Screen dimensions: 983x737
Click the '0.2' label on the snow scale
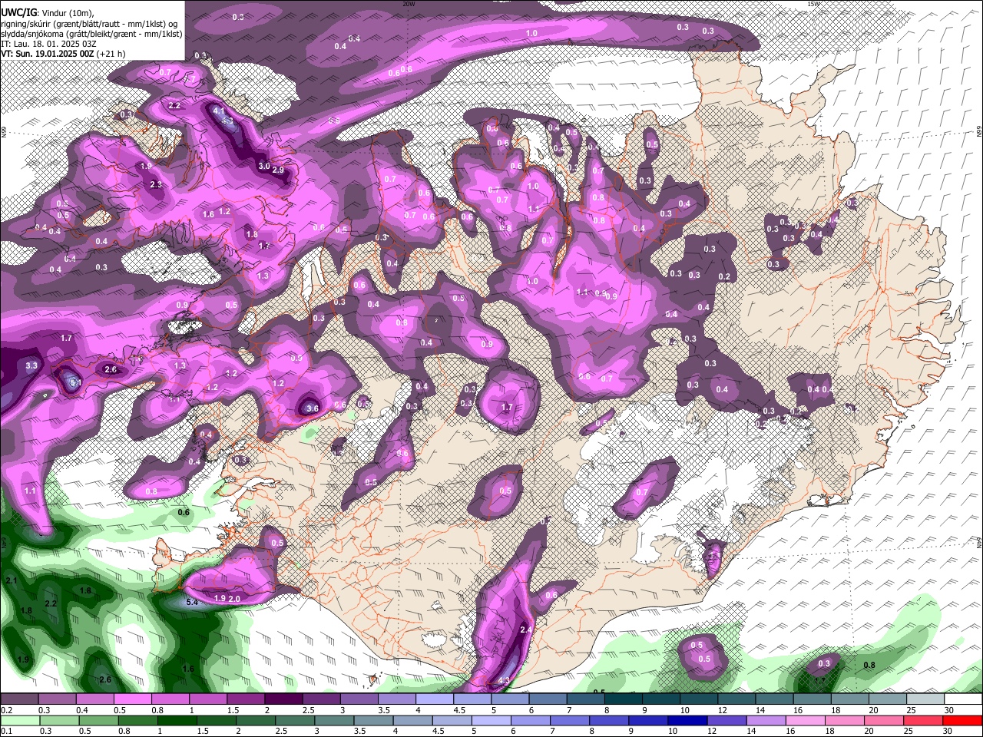tap(6, 710)
